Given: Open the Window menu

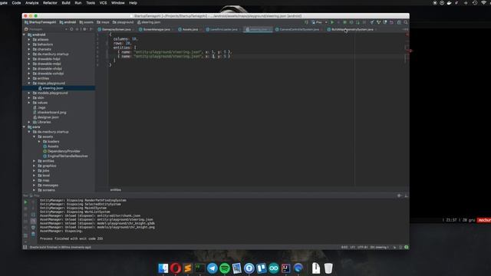Looking at the screenshot, I should [x=117, y=3].
